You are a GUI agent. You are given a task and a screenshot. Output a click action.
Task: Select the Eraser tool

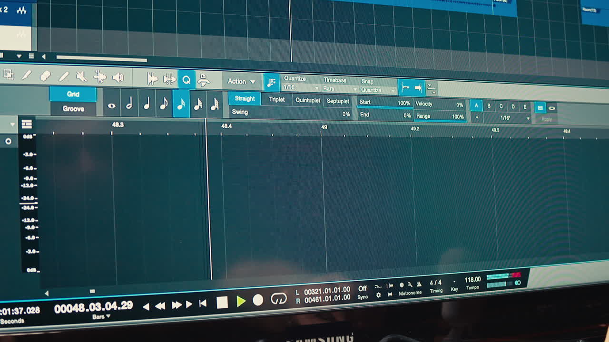[45, 76]
